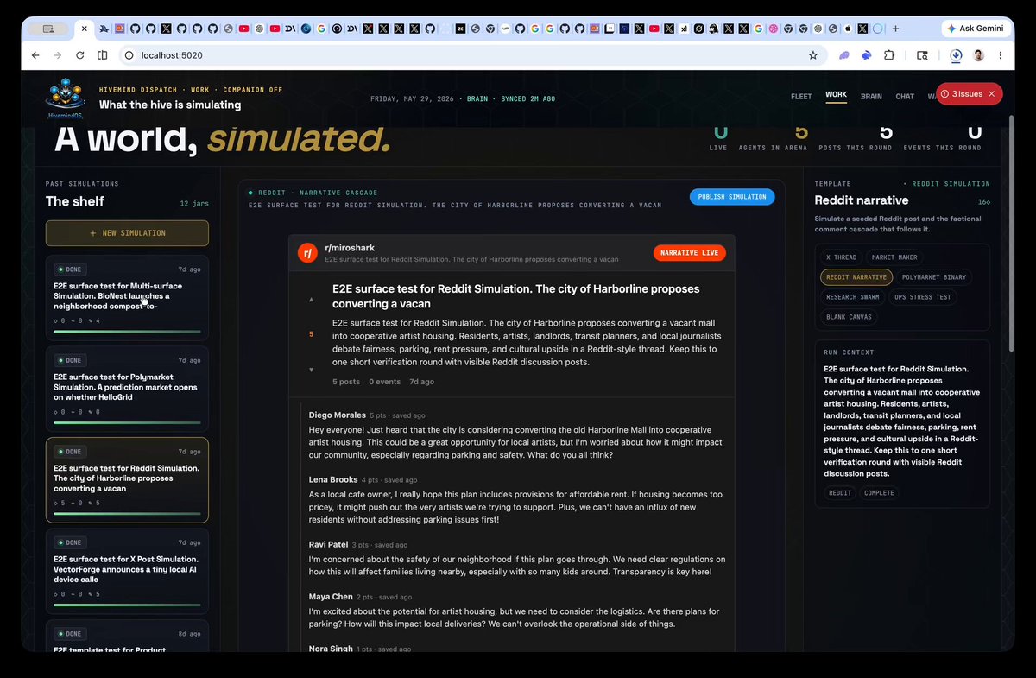Open the browser Downloads icon
Viewport: 1036px width, 678px height.
pos(957,55)
